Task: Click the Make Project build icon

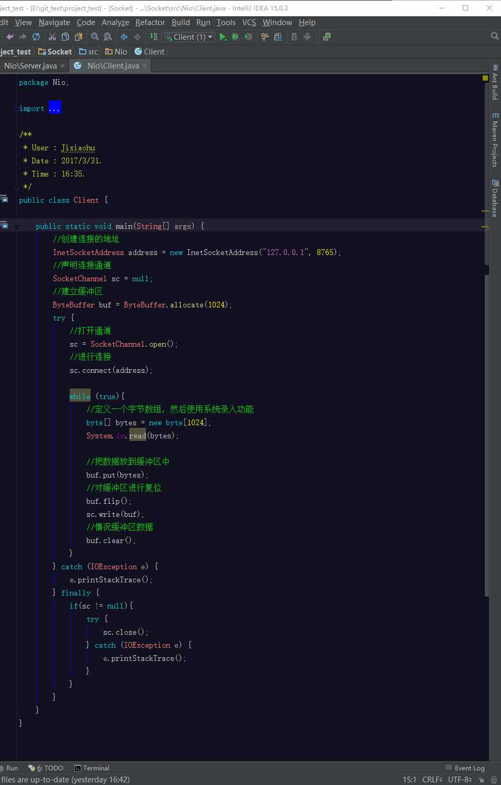Action: (153, 37)
